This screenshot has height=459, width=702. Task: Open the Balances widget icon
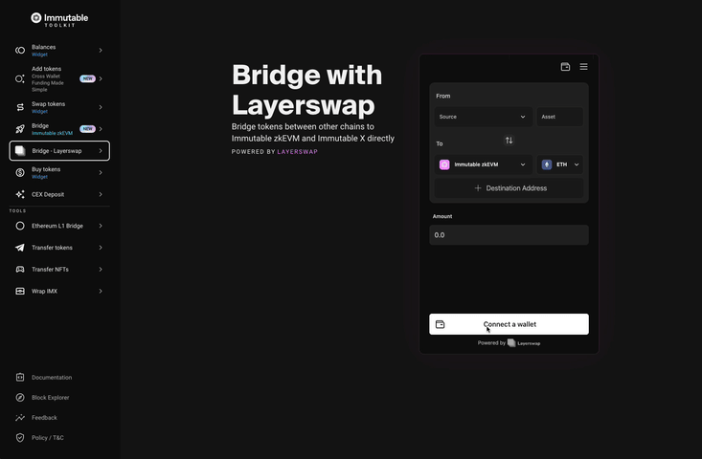pyautogui.click(x=20, y=51)
